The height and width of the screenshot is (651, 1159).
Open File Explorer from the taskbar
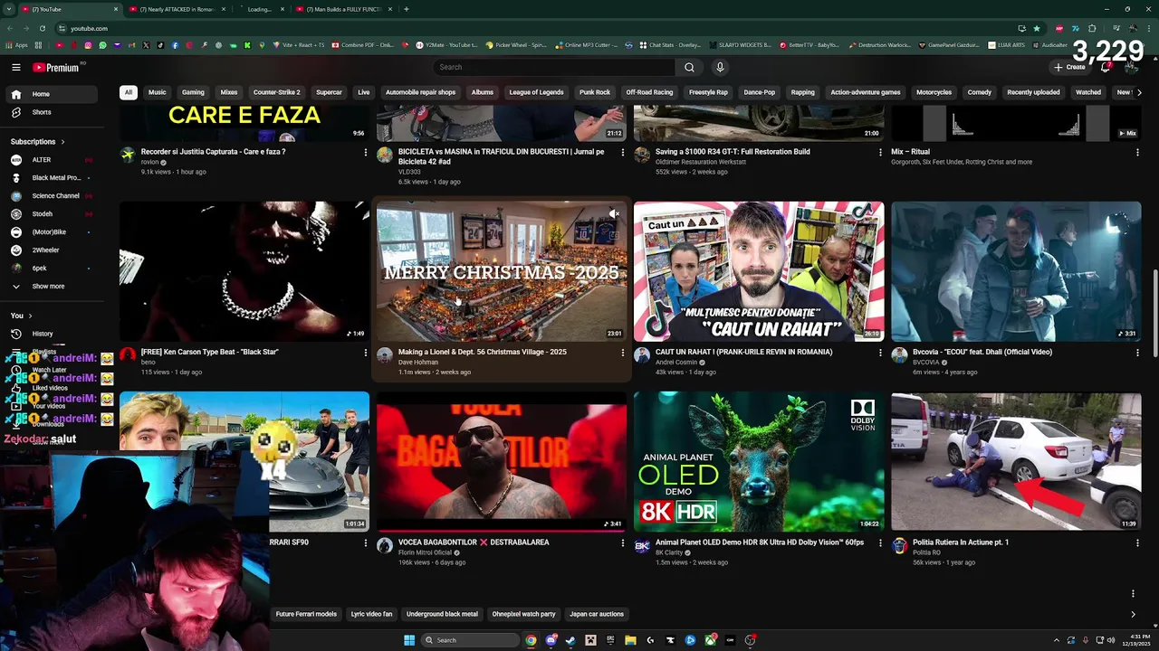point(630,640)
